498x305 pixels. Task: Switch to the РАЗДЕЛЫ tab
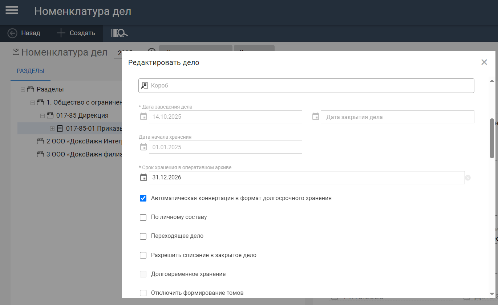point(31,71)
